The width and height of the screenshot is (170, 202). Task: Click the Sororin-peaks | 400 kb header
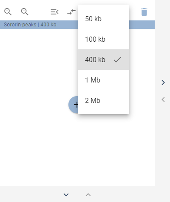click(x=30, y=25)
